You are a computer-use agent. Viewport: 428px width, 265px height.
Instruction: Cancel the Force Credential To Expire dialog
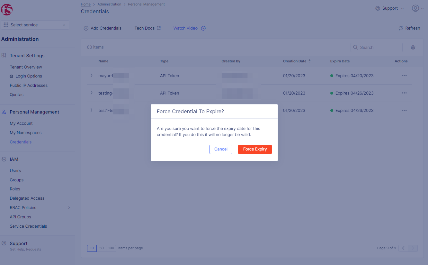(x=221, y=149)
